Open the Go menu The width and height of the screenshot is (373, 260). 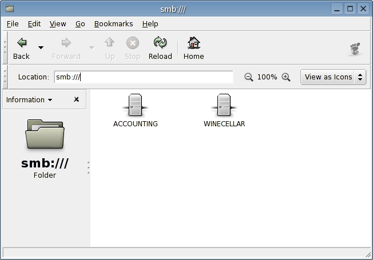click(80, 24)
